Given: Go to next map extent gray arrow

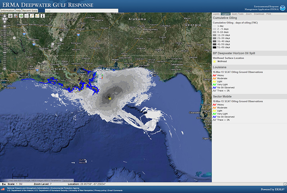Looking at the screenshot, I should (27, 16).
